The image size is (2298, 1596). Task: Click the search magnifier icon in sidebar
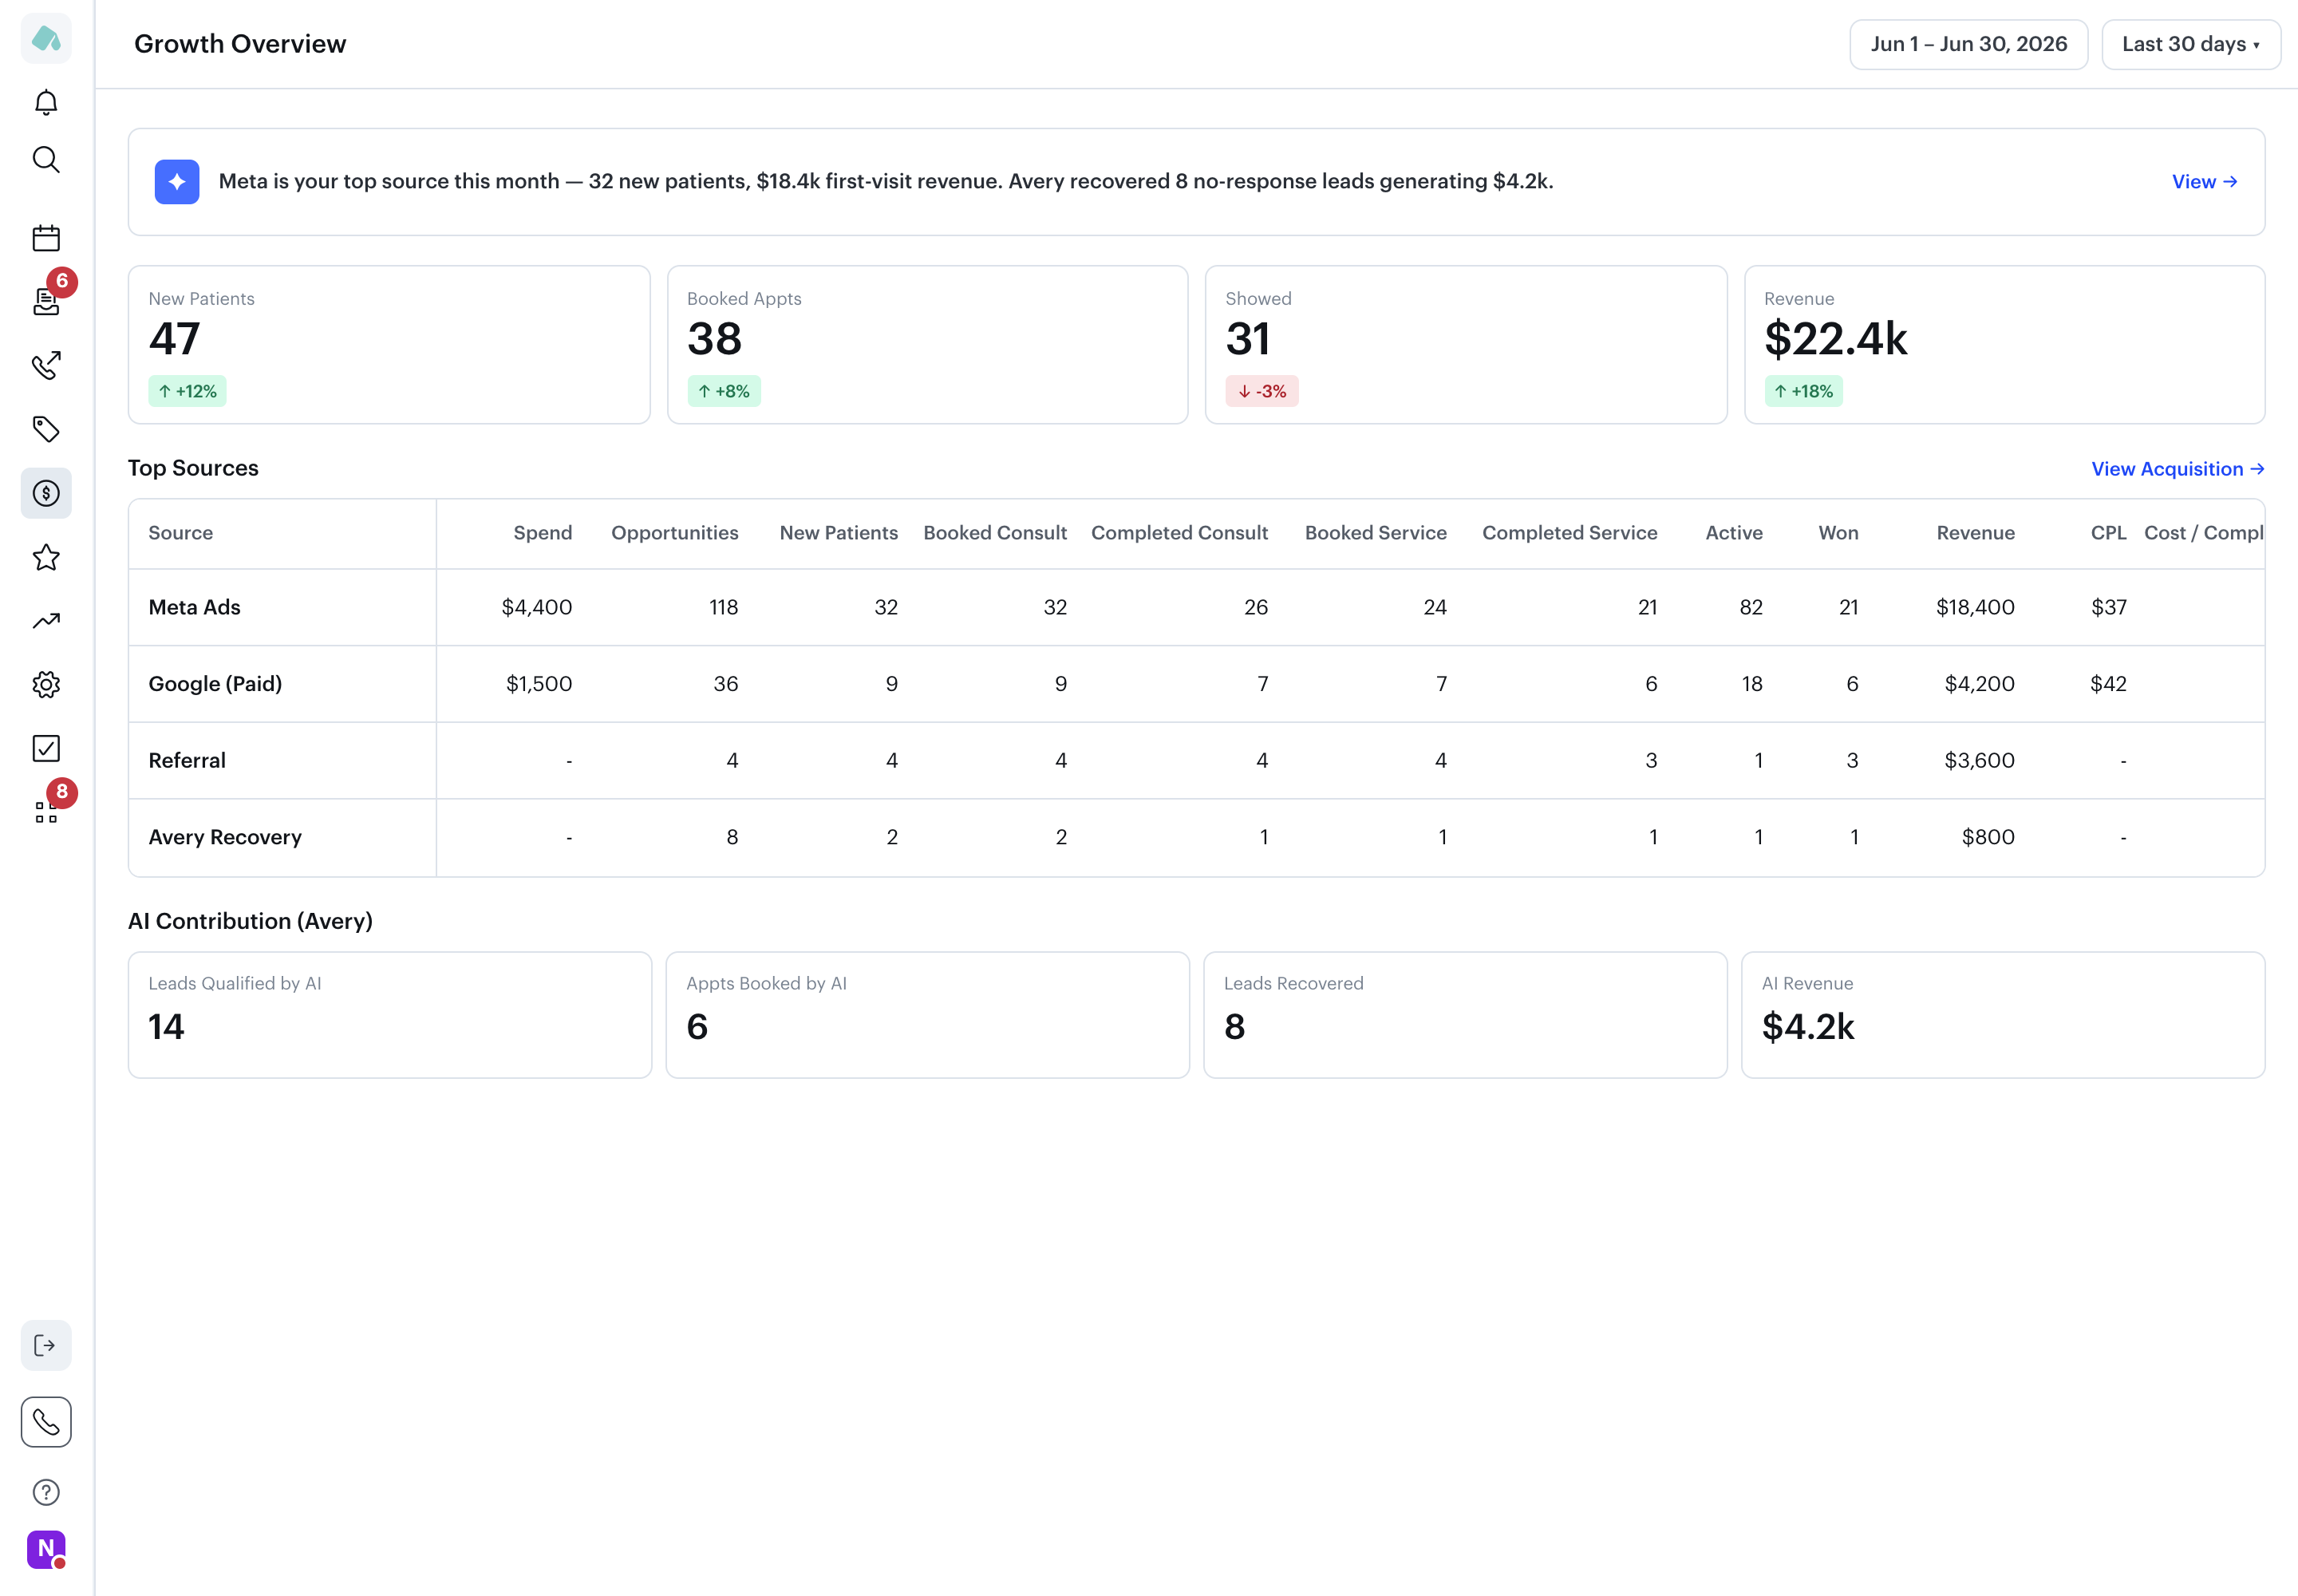click(46, 160)
